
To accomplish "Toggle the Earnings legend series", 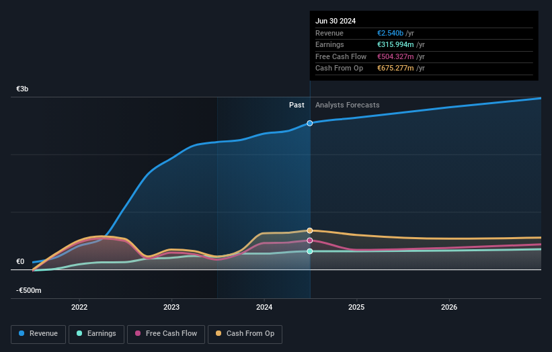I will tap(96, 334).
